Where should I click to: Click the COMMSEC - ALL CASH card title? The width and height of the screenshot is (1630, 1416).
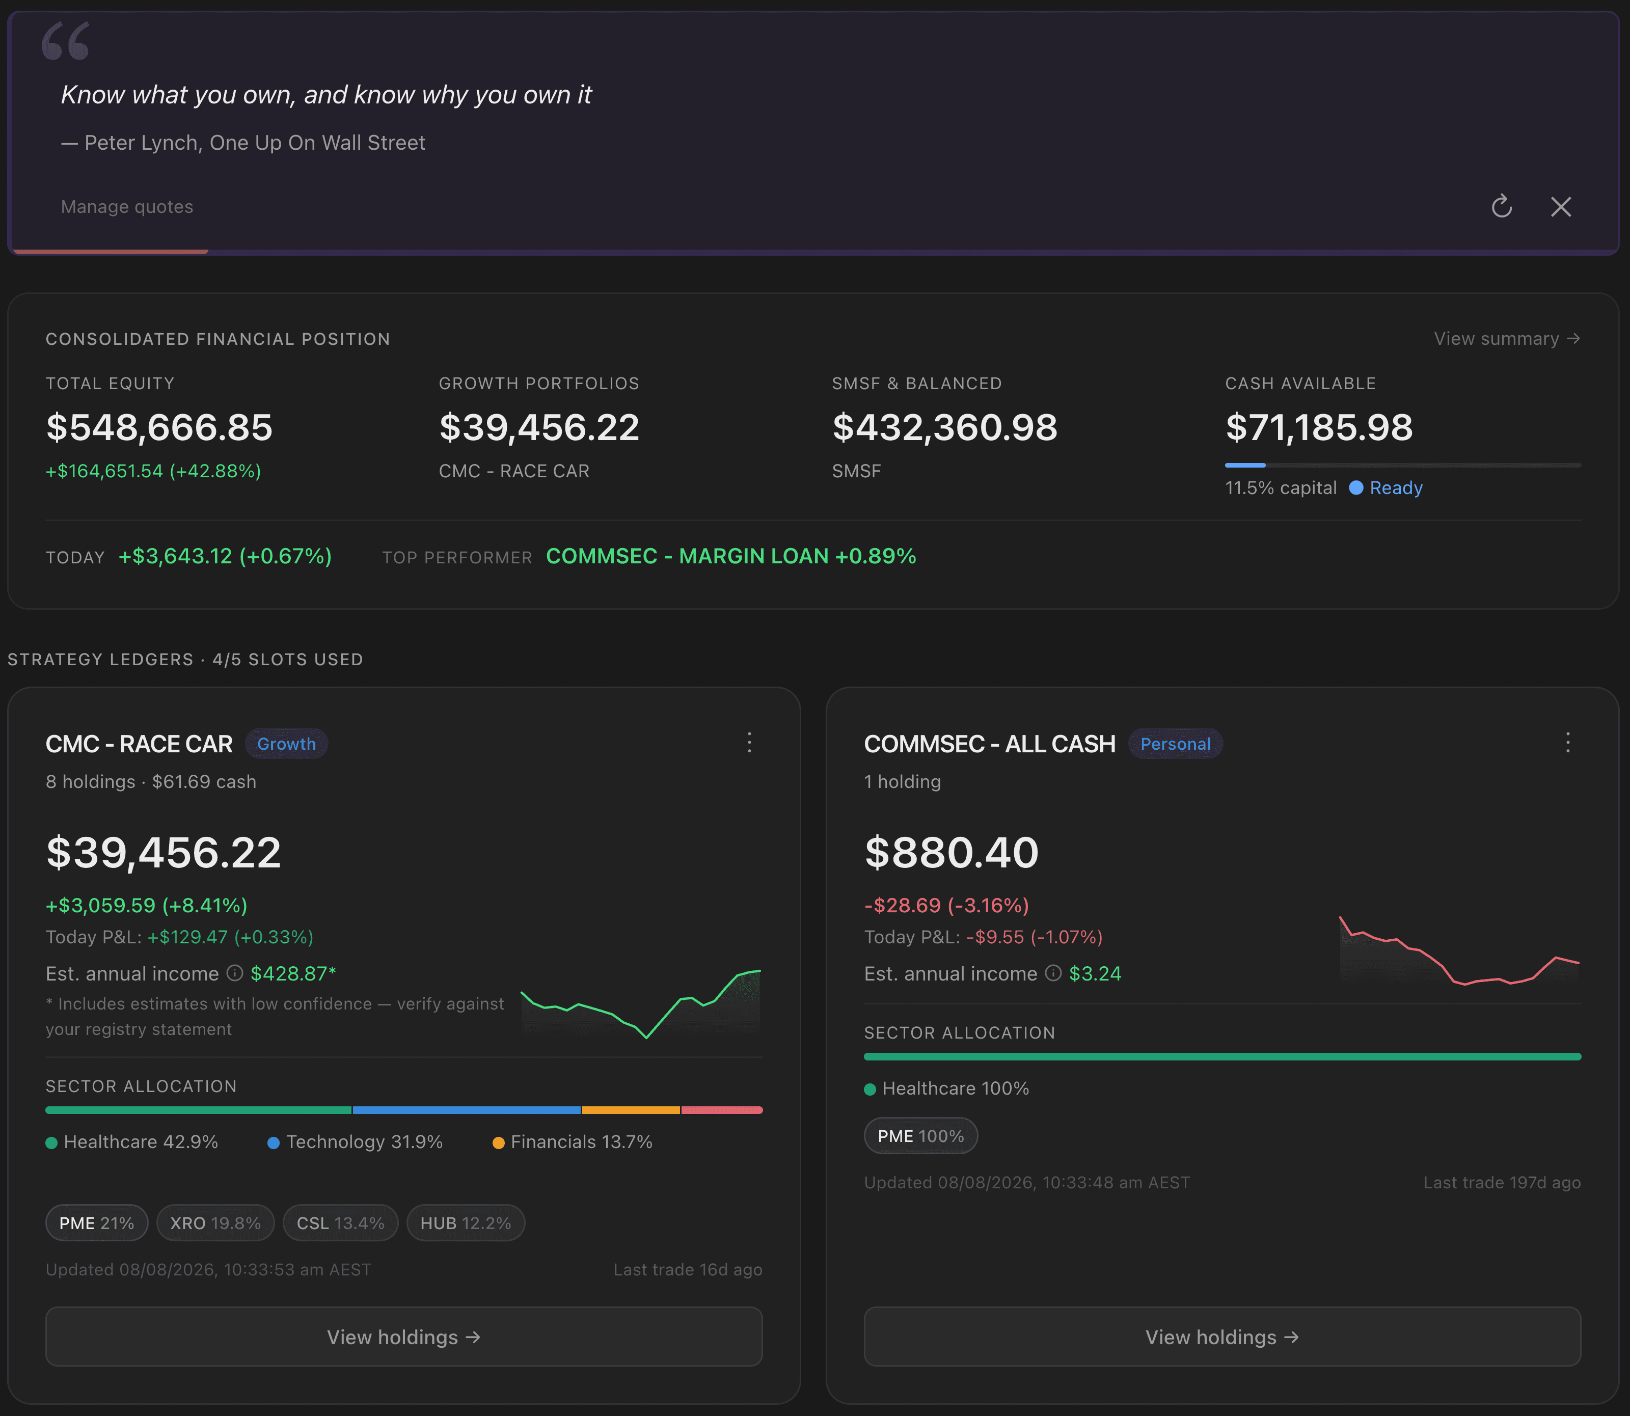pyautogui.click(x=989, y=744)
